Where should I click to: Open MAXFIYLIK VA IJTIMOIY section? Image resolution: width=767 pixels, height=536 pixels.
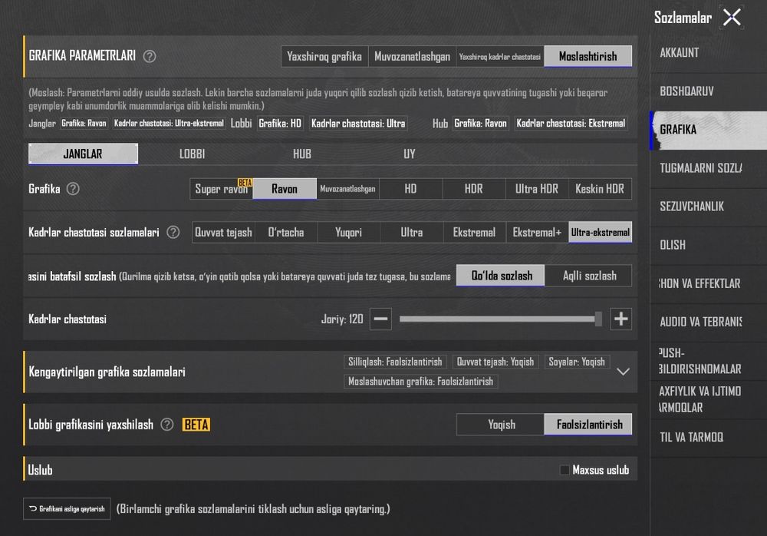(x=708, y=399)
